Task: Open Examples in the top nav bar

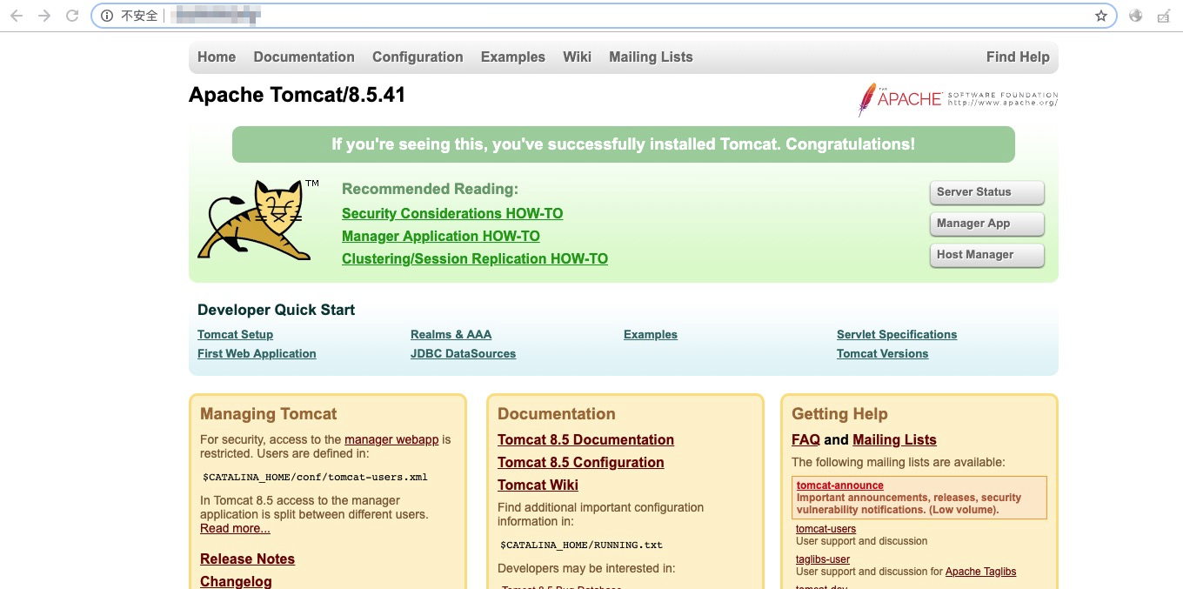Action: 513,57
